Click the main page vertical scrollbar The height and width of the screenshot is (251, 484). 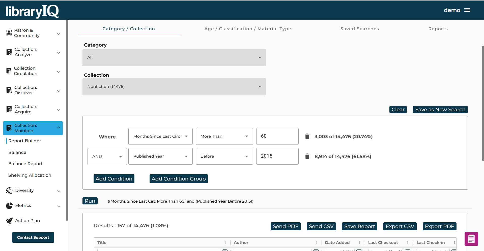pos(483,103)
